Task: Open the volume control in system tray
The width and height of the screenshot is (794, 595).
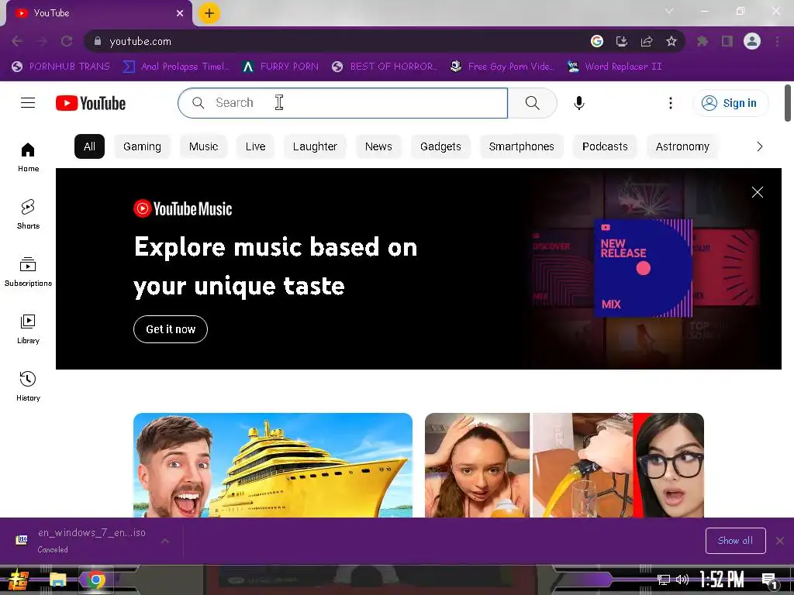Action: 682,580
